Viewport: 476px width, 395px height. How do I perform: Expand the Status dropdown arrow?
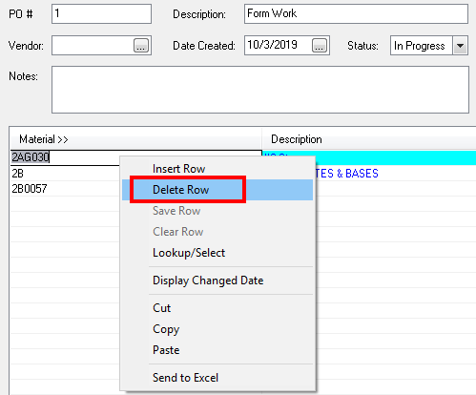point(460,46)
